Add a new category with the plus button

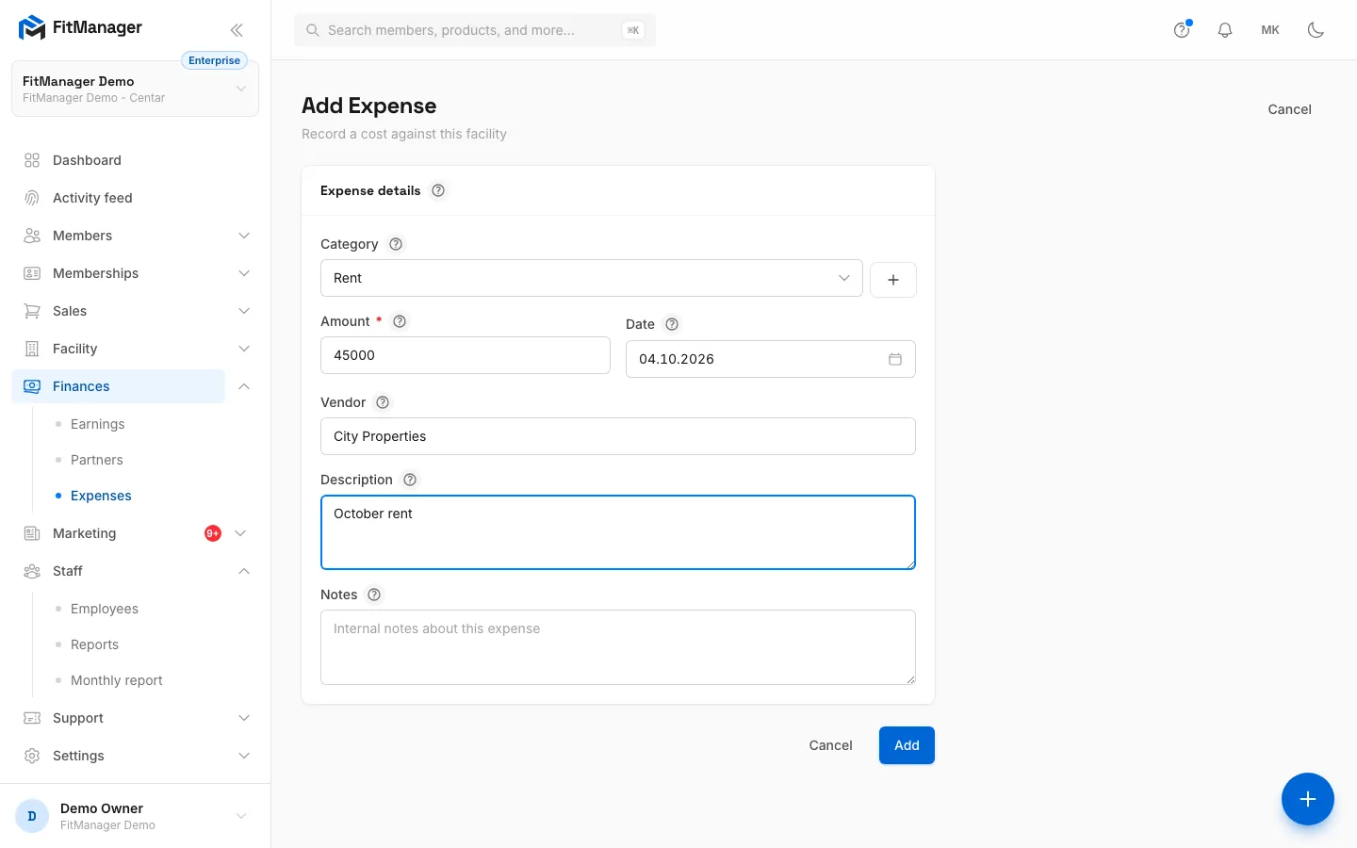click(893, 279)
